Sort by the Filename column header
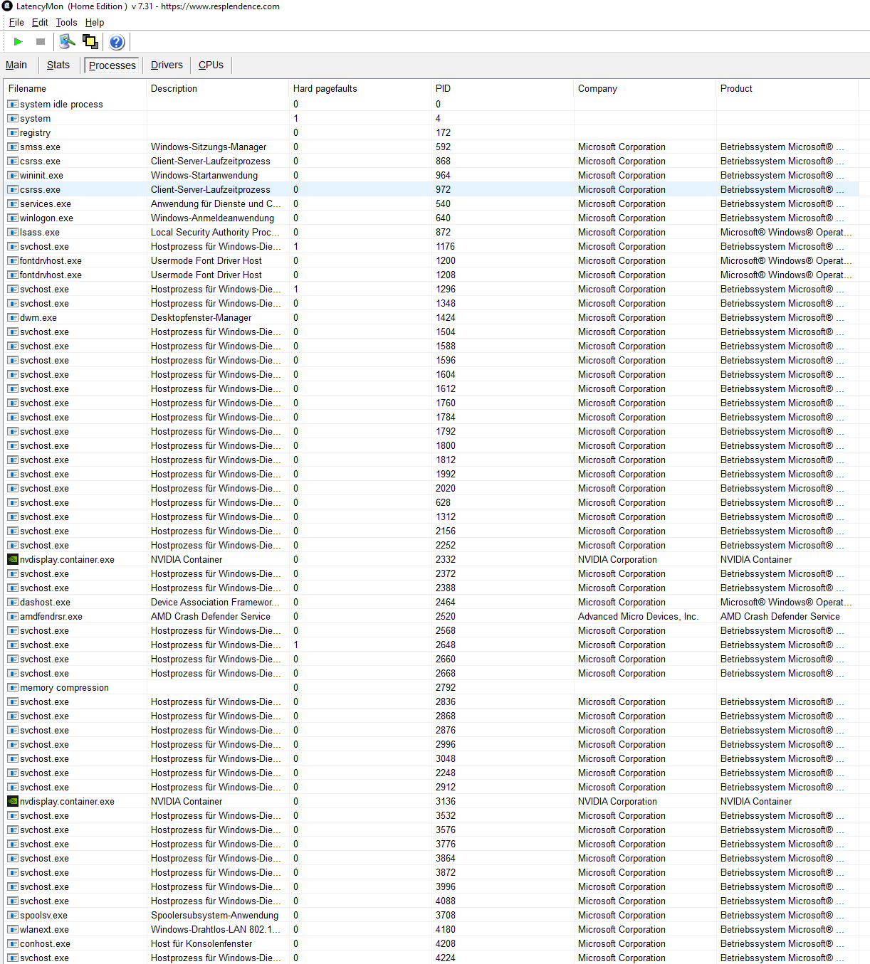Screen dimensions: 870x964 click(75, 88)
